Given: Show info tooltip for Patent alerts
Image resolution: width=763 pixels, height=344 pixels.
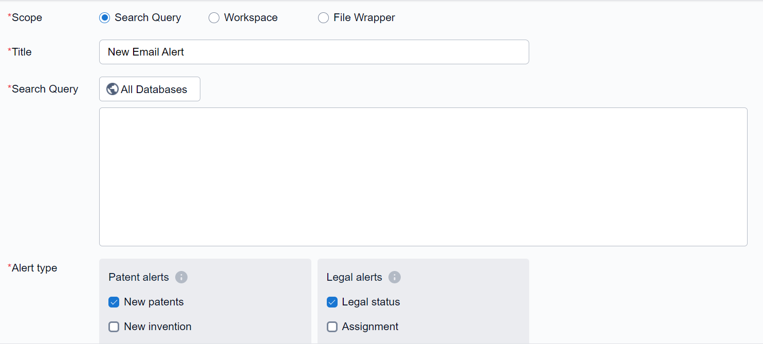Looking at the screenshot, I should click(181, 277).
